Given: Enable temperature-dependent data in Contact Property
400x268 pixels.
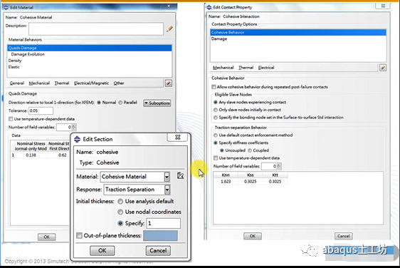Looking at the screenshot, I should click(x=216, y=158).
